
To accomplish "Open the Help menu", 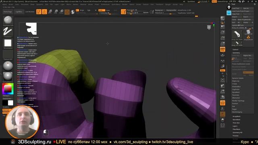I will tap(181, 4).
